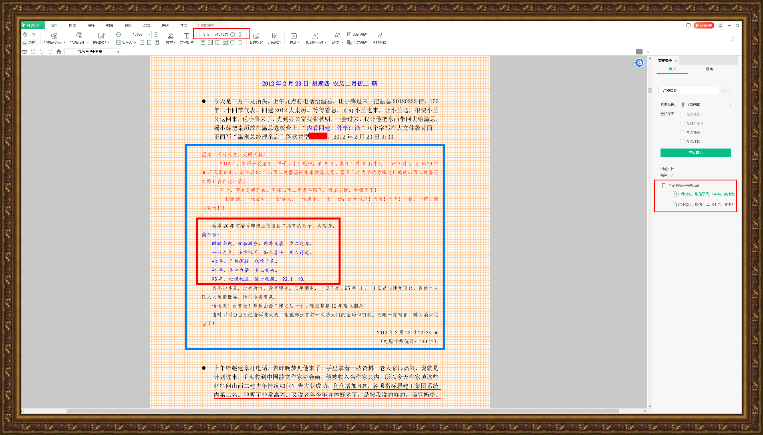Click the 高亮 highlight tool icon
The image size is (763, 435).
coord(170,36)
